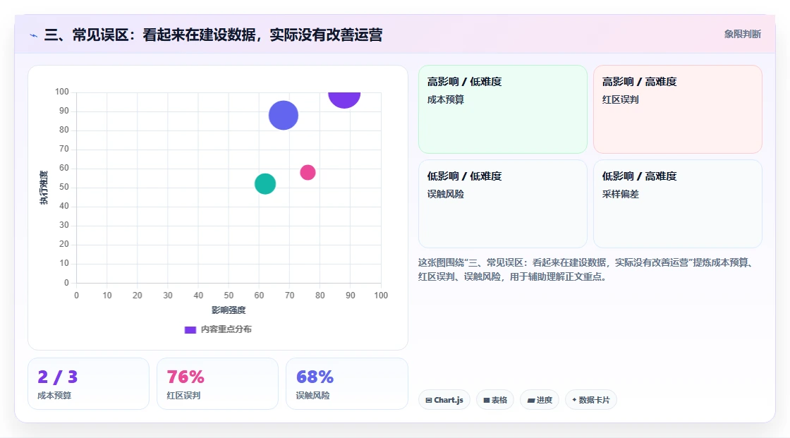The height and width of the screenshot is (438, 790).
Task: Click the 采样偏差 text in quadrant card
Action: [x=620, y=194]
